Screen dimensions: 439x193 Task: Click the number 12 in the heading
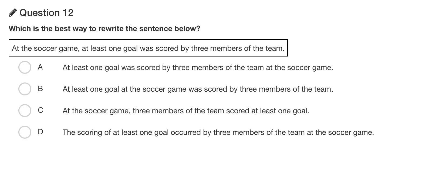67,13
